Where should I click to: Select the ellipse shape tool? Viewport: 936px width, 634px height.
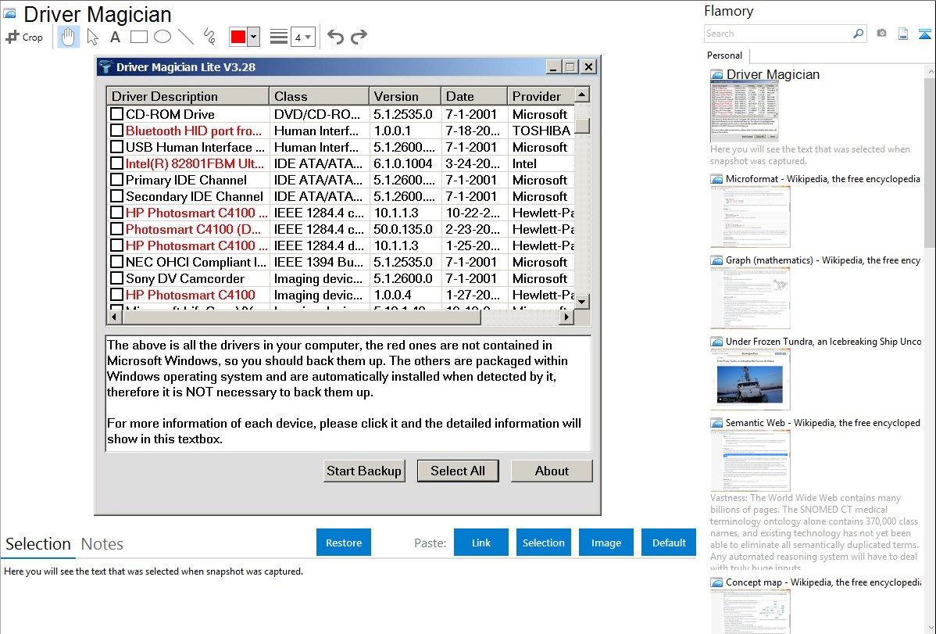point(163,37)
